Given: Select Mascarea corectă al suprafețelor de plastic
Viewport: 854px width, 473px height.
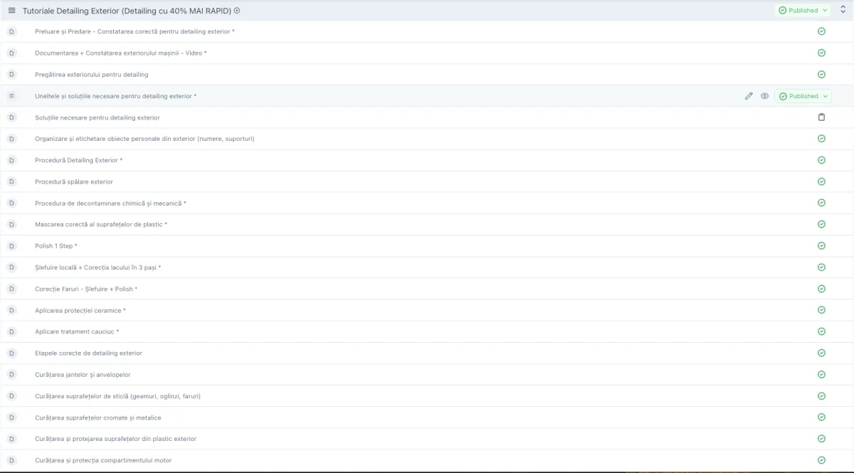Looking at the screenshot, I should tap(101, 225).
